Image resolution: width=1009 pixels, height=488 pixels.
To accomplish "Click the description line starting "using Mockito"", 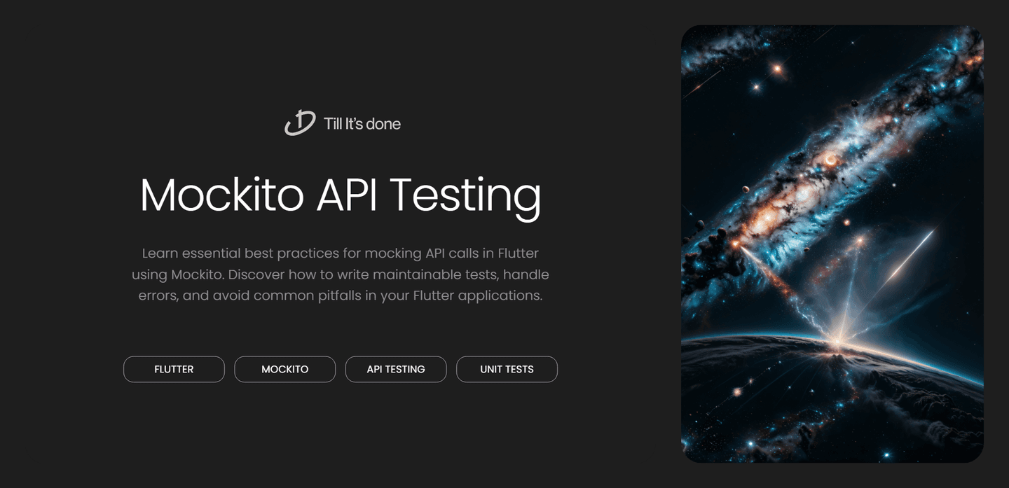I will click(340, 274).
